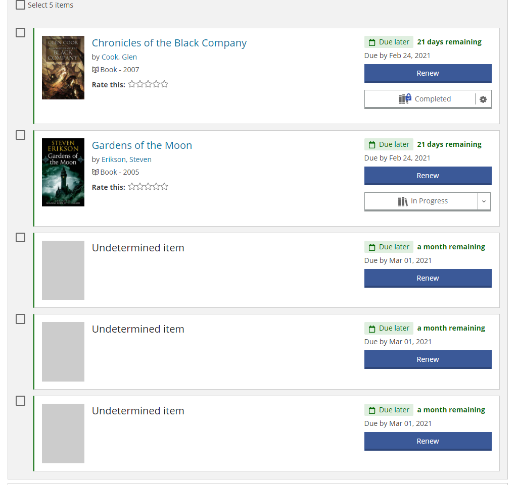Open author link Erikson, Steven
This screenshot has height=485, width=517.
pyautogui.click(x=126, y=159)
